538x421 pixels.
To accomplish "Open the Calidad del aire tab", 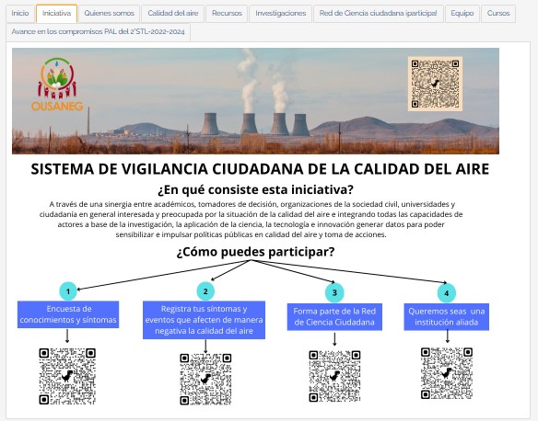I will 173,14.
